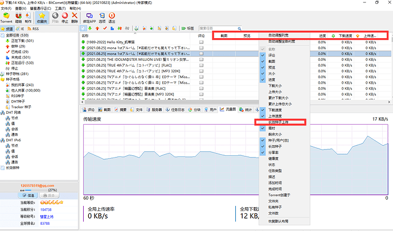
Task: Click right arrow of task list scrollbar
Action: tap(389, 102)
